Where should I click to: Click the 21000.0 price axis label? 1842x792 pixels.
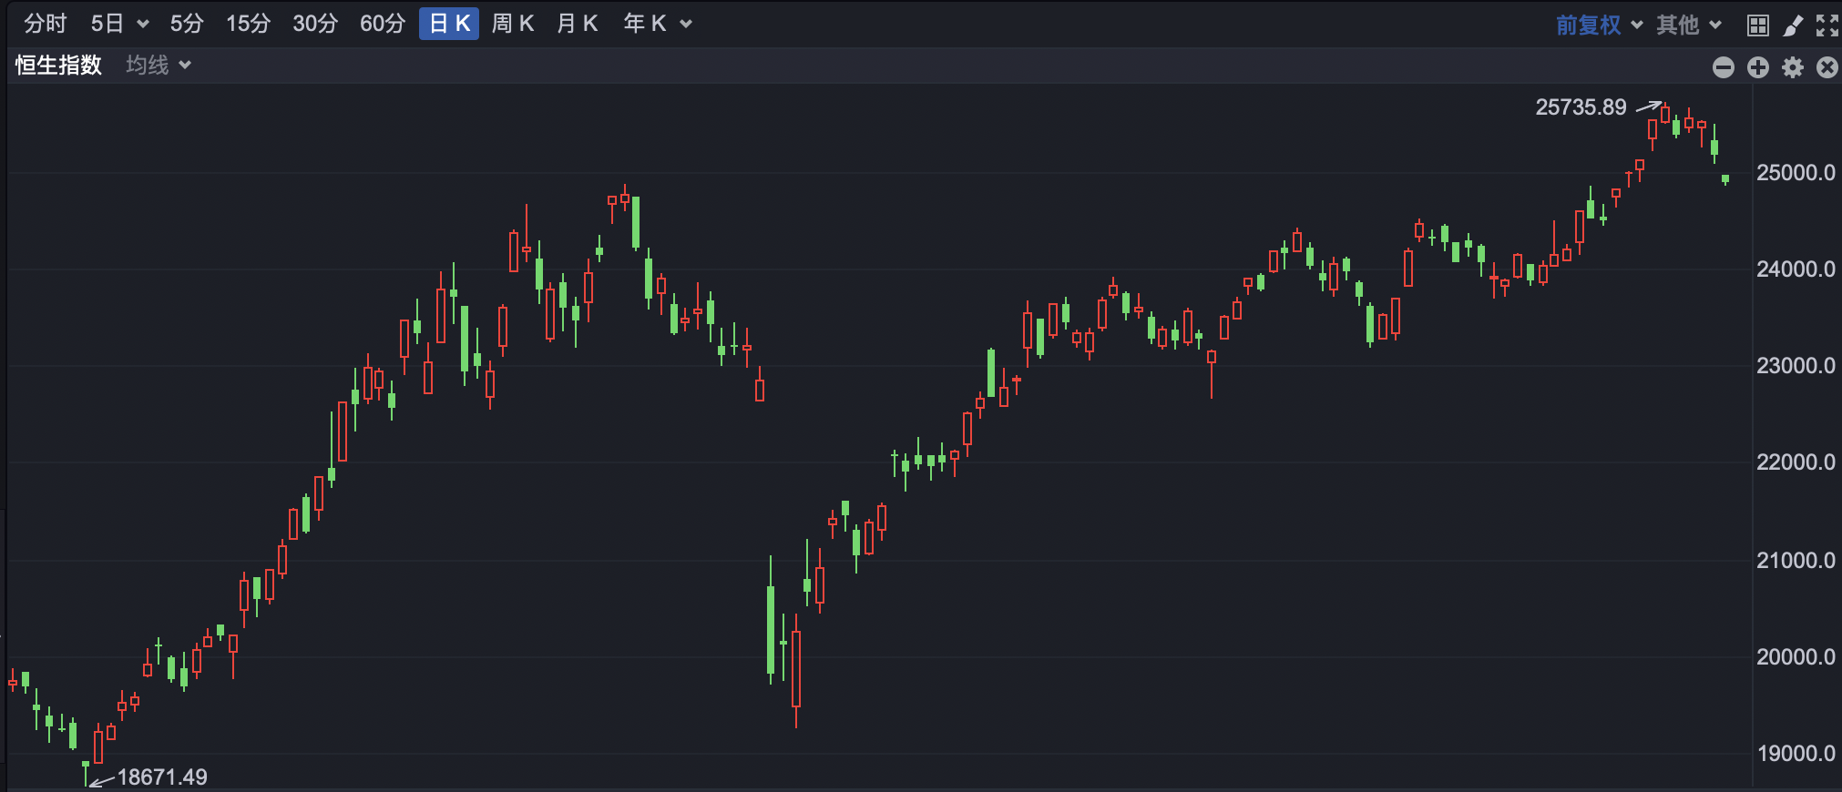1796,560
